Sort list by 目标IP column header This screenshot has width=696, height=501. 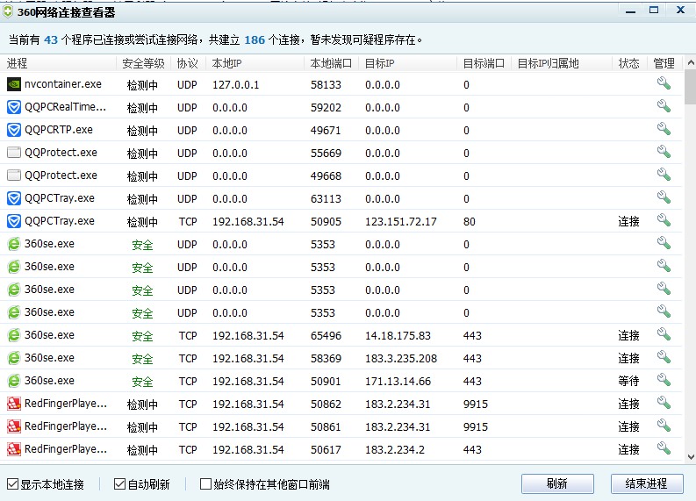[x=379, y=64]
